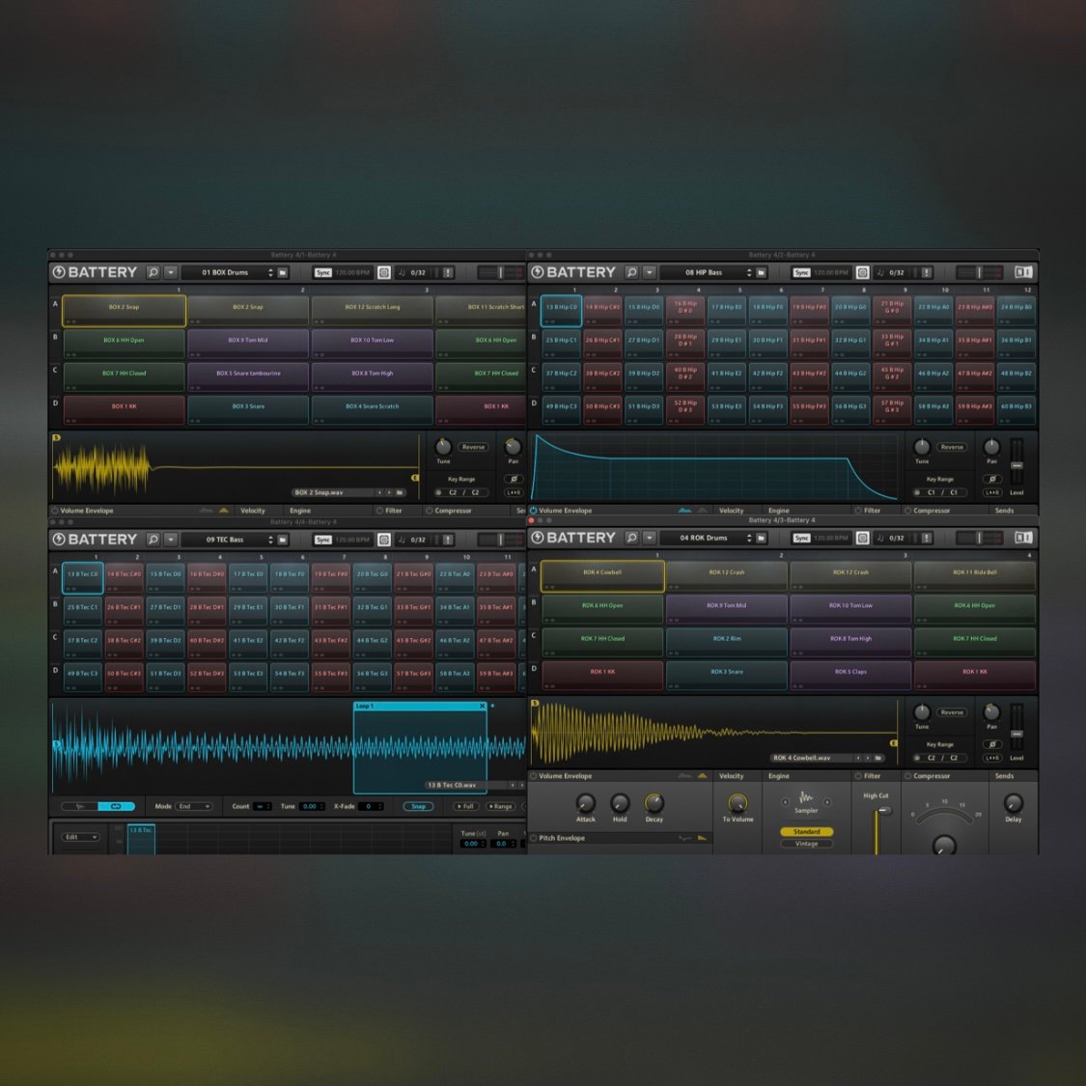Toggle the Snap button in the TEC Bass loop editor

pyautogui.click(x=418, y=806)
